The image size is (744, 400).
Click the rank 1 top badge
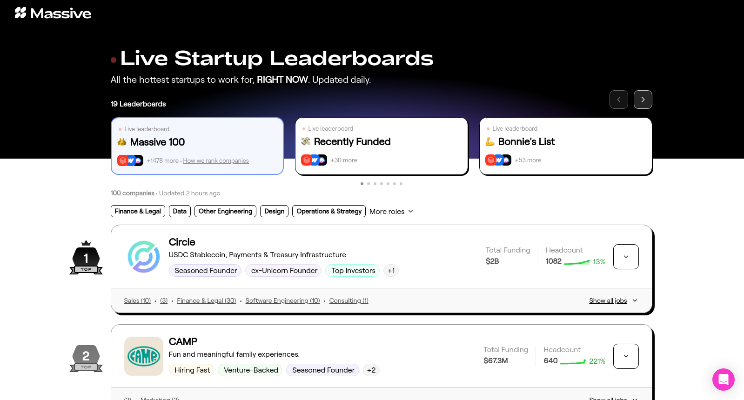click(x=86, y=258)
